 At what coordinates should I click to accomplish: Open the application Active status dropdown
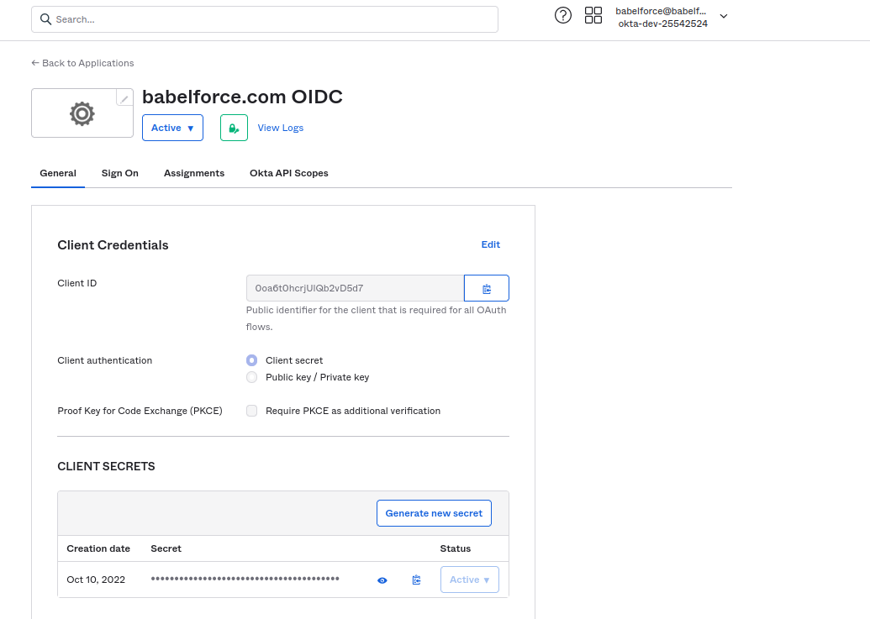point(172,128)
